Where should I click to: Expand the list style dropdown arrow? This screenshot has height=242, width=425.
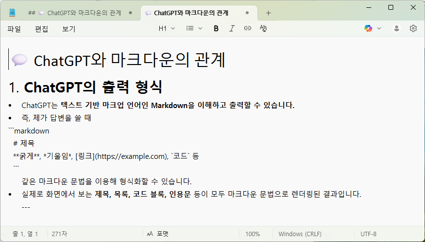pyautogui.click(x=200, y=28)
